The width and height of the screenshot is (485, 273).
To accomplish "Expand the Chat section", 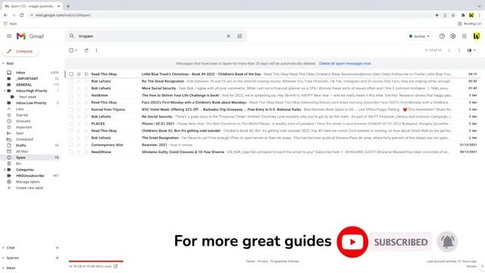I will [x=3, y=248].
